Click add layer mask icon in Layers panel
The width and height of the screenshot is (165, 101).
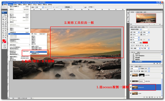point(150,97)
